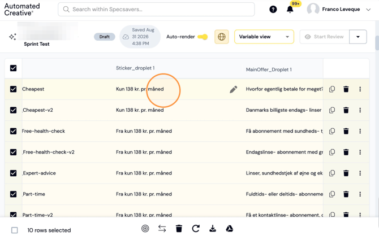Viewport: 379px width, 240px height.
Task: Click the vertical page scrollbar
Action: click(377, 43)
